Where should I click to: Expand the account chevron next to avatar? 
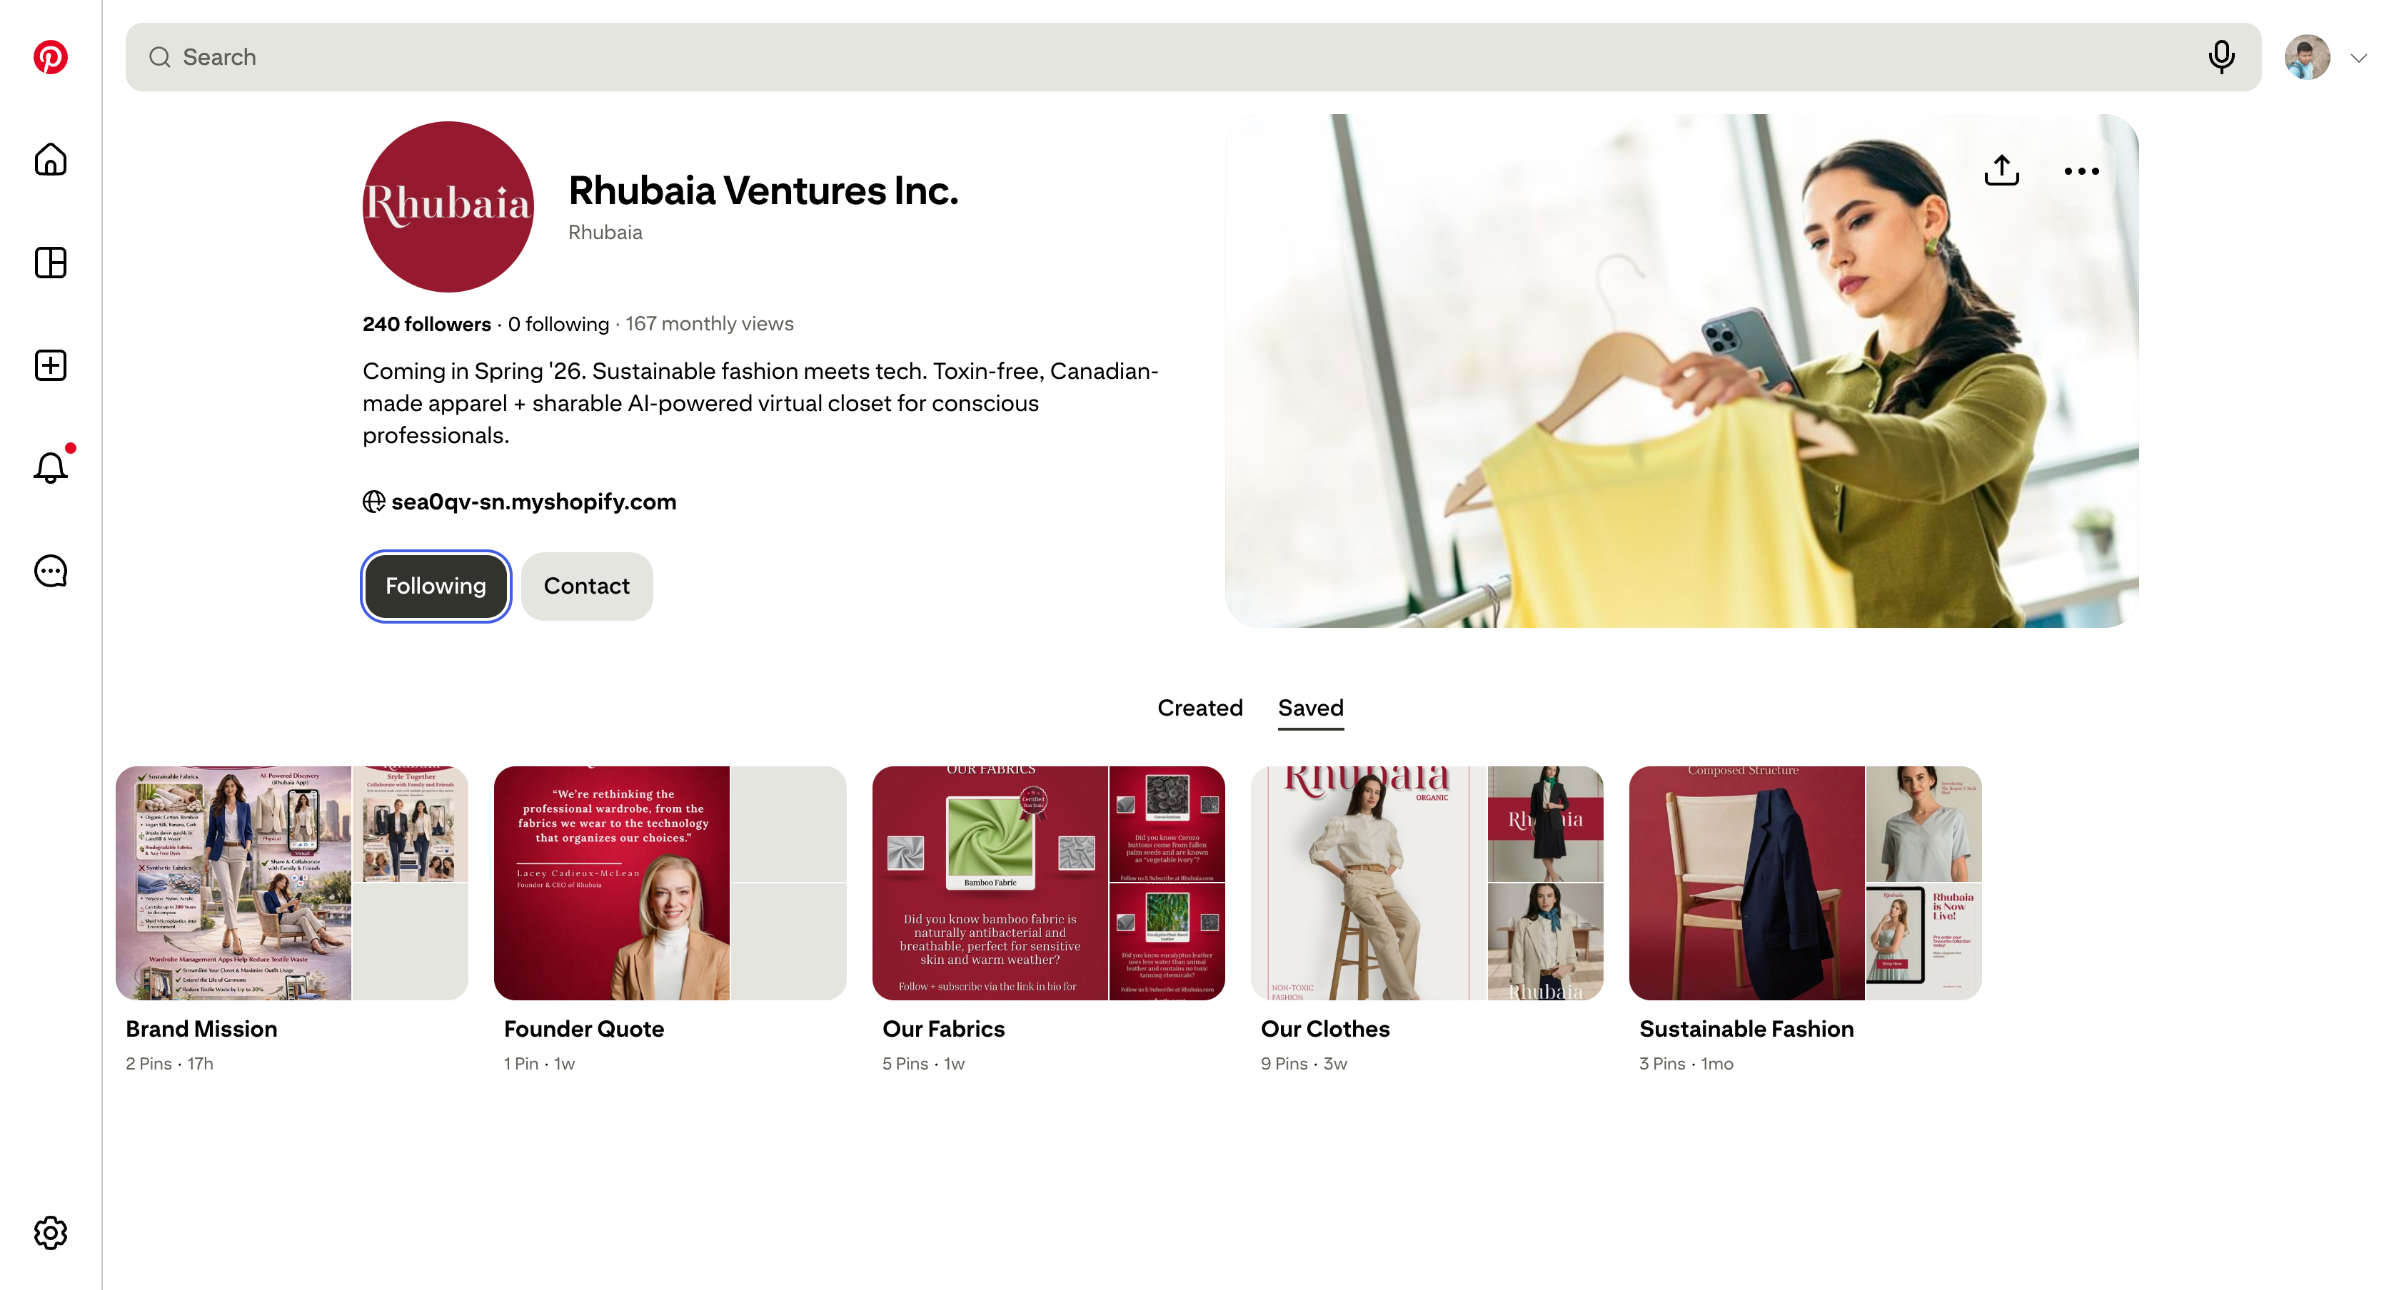tap(2358, 58)
